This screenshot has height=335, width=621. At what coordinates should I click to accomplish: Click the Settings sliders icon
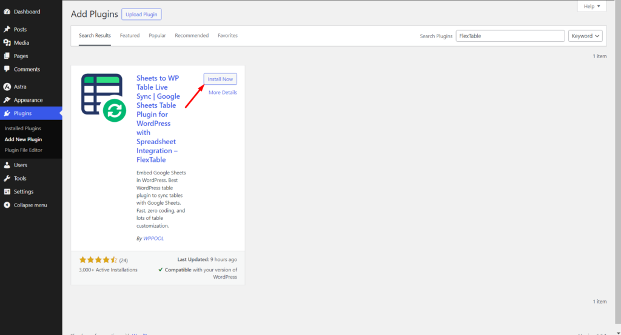click(x=7, y=191)
